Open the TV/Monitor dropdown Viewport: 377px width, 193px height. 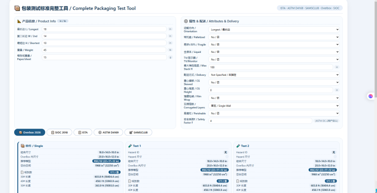[274, 59]
